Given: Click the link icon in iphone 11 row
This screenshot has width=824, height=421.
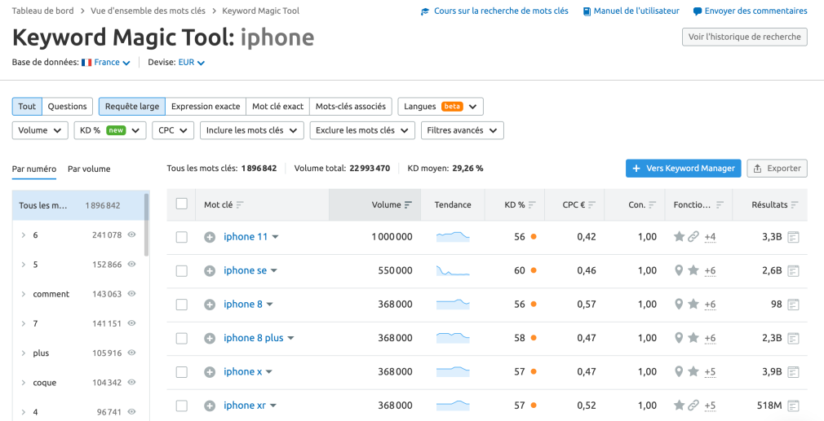Looking at the screenshot, I should (x=693, y=237).
